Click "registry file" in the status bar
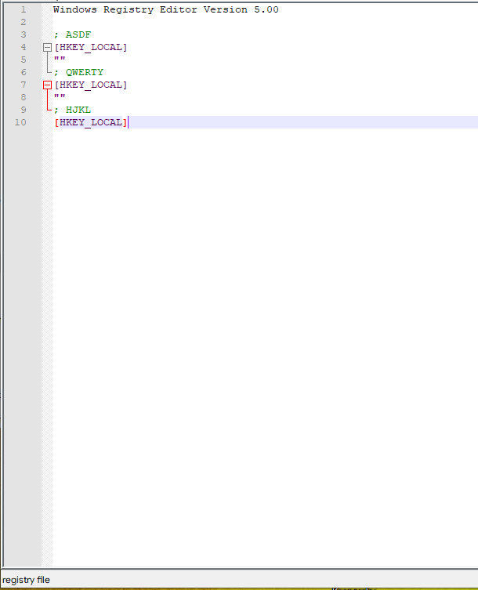 [x=26, y=580]
